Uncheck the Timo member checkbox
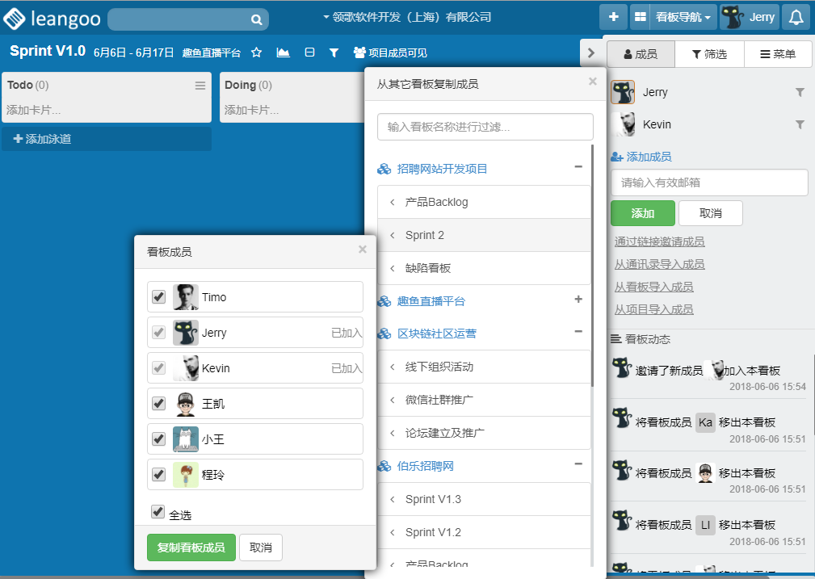 coord(159,297)
